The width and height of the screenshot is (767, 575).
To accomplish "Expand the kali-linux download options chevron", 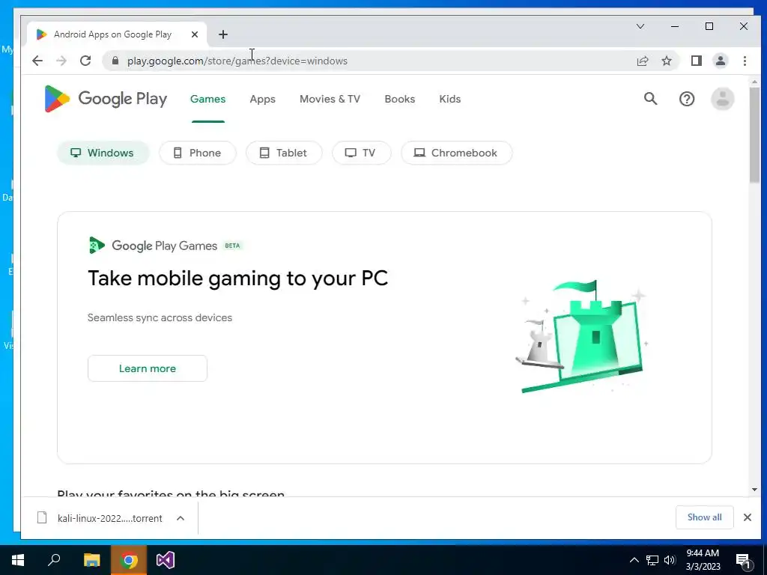I will coord(181,518).
